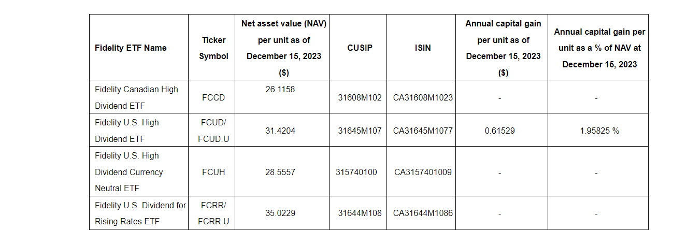Select the Net asset value (NAV) header
The height and width of the screenshot is (230, 673).
coord(284,48)
